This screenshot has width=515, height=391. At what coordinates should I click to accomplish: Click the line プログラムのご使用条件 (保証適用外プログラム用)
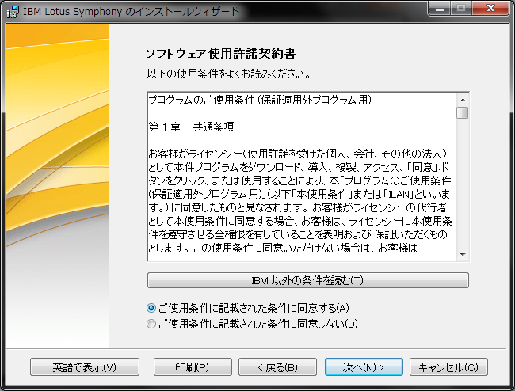point(260,100)
